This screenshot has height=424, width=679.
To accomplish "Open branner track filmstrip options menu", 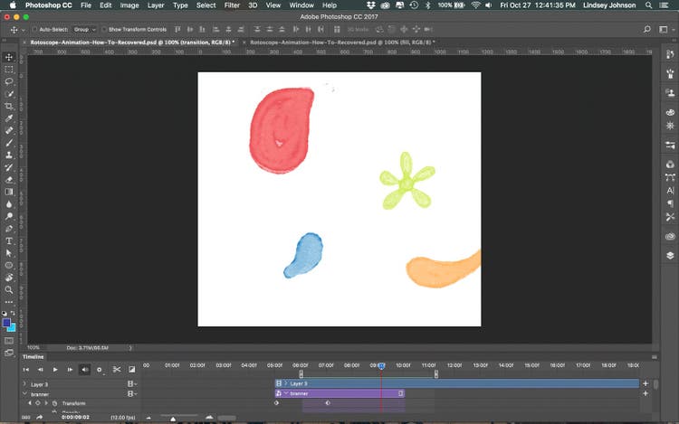I will coord(131,394).
